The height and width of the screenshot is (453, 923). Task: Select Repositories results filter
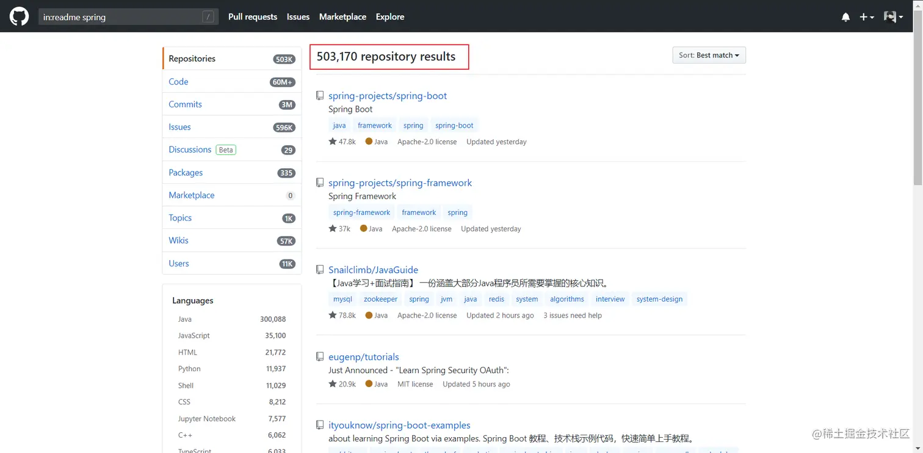232,59
